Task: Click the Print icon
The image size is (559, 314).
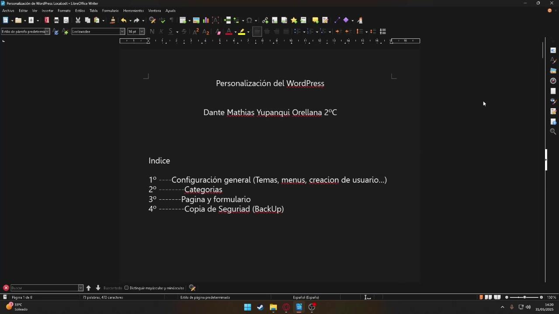Action: tap(56, 20)
